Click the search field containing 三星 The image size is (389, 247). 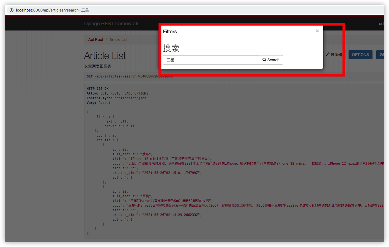click(211, 60)
